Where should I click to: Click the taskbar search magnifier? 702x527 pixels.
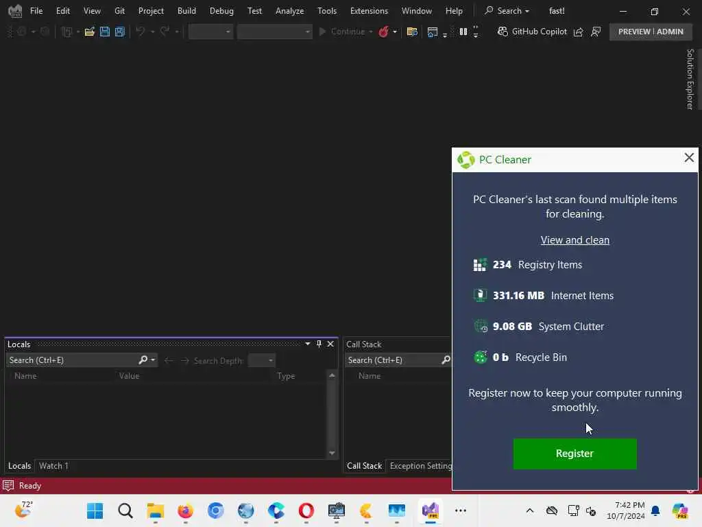[125, 511]
